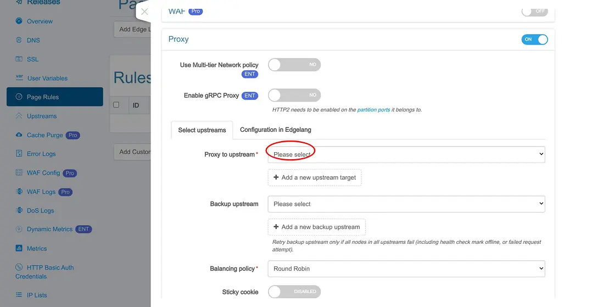The image size is (603, 307).
Task: Enable the gRPC Proxy switch
Action: point(294,95)
